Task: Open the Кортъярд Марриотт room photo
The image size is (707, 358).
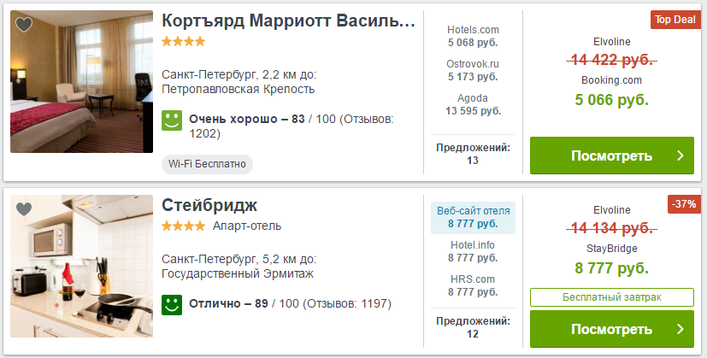Action: (x=81, y=82)
